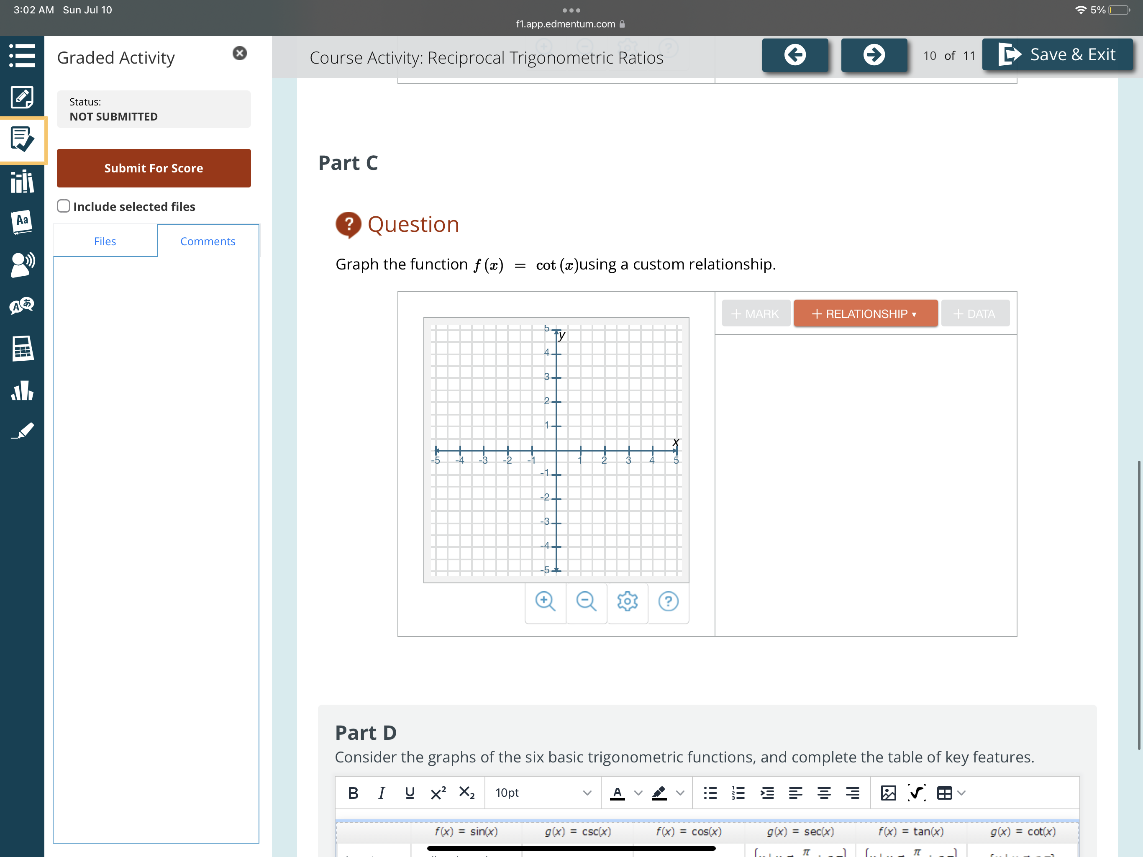Zoom in on the coordinate graph

(545, 602)
